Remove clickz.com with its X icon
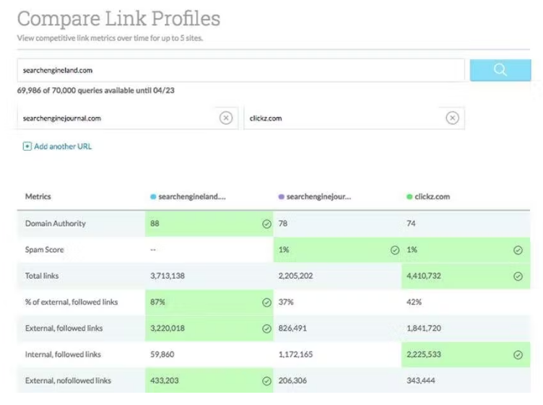Viewport: 543px width, 405px height. (452, 118)
